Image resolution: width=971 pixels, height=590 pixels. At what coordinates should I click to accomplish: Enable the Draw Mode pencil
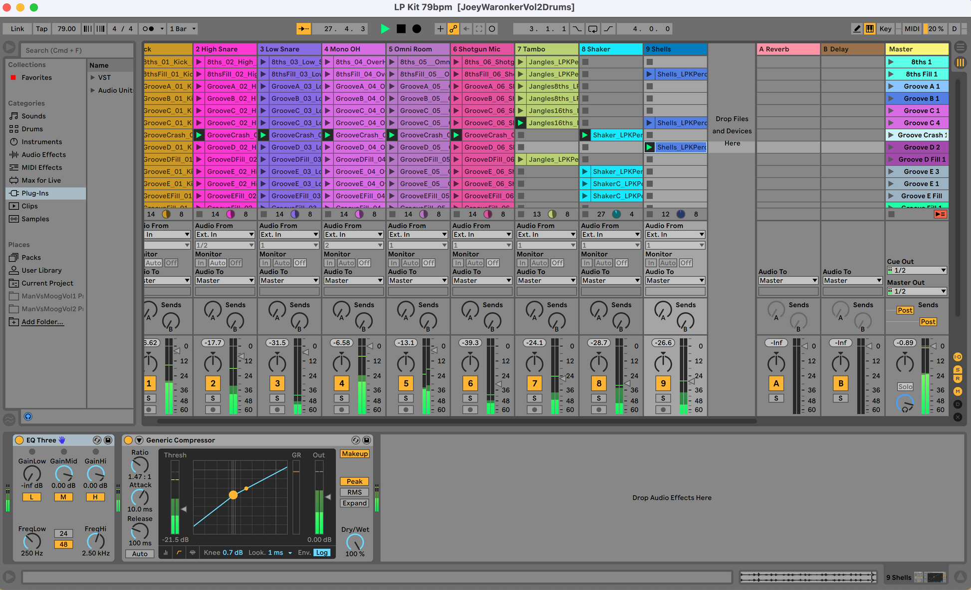point(857,29)
